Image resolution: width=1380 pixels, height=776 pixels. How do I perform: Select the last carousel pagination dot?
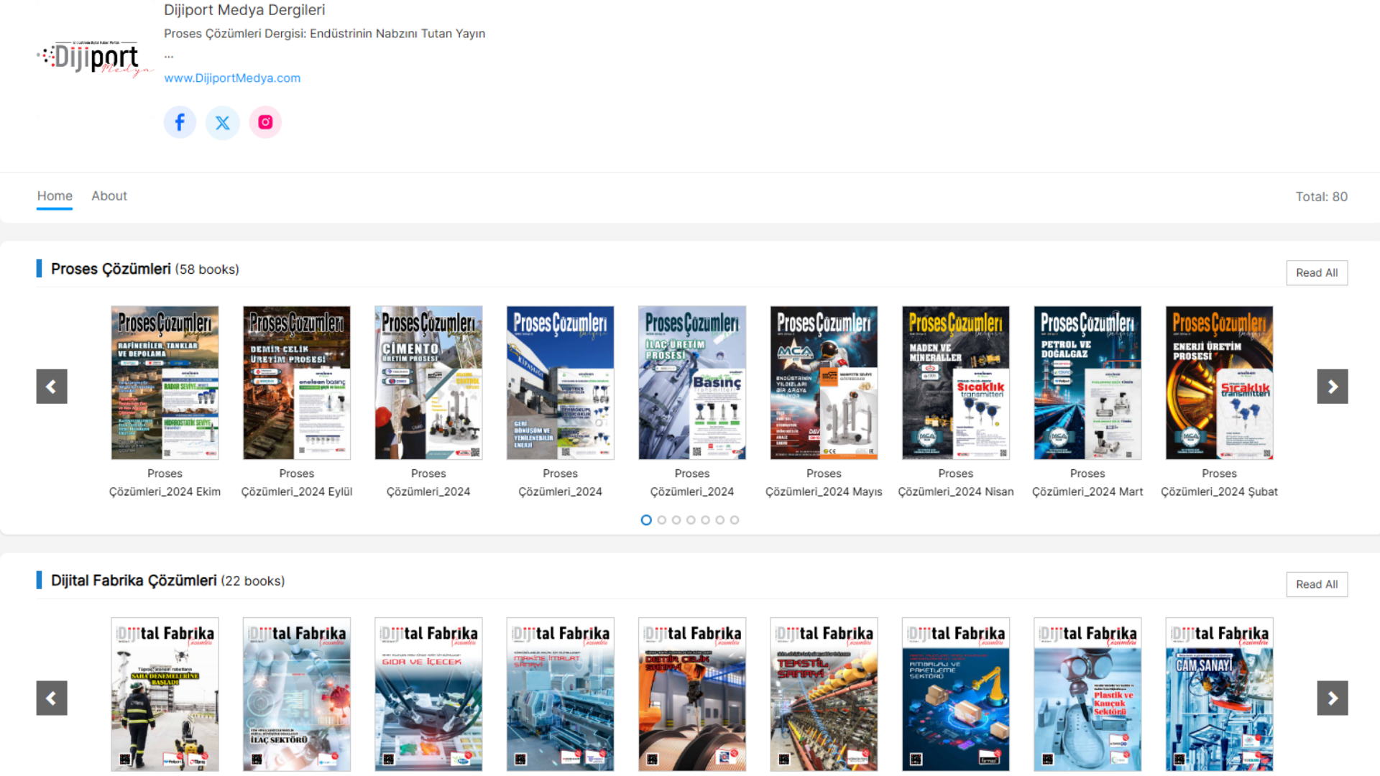tap(735, 520)
